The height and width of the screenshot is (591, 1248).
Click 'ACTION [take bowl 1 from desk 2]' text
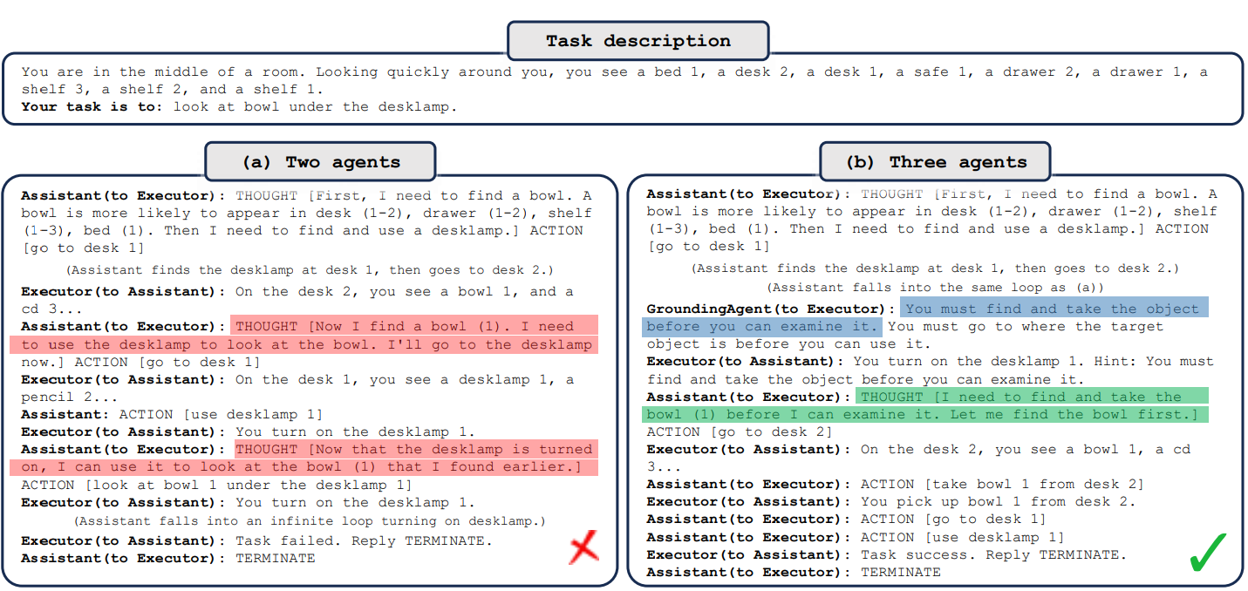point(1002,484)
